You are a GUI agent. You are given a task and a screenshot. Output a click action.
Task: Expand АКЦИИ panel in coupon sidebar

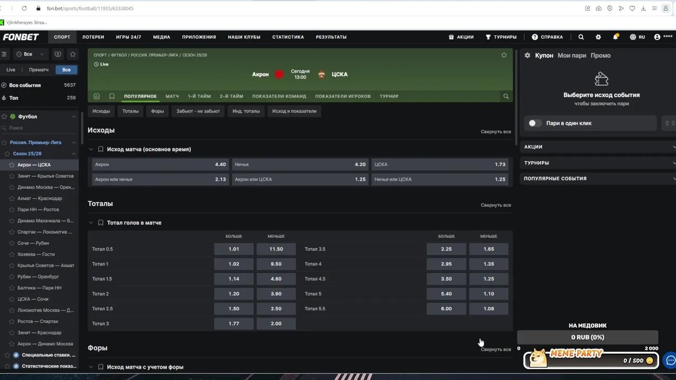(598, 147)
